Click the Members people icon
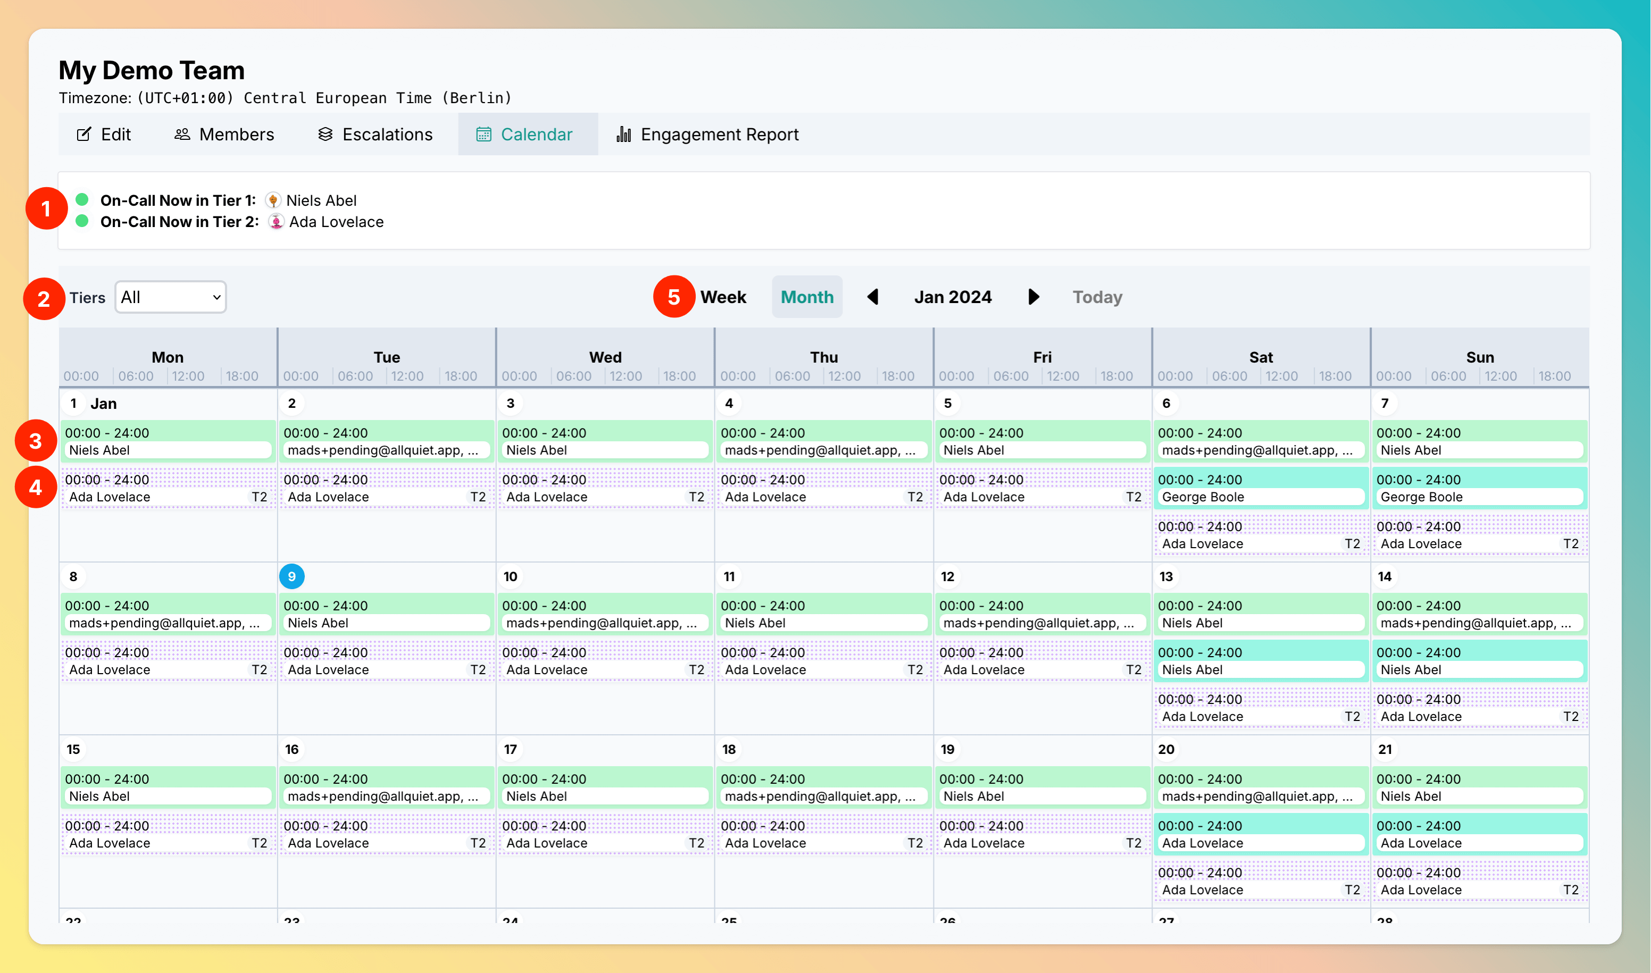 tap(182, 135)
